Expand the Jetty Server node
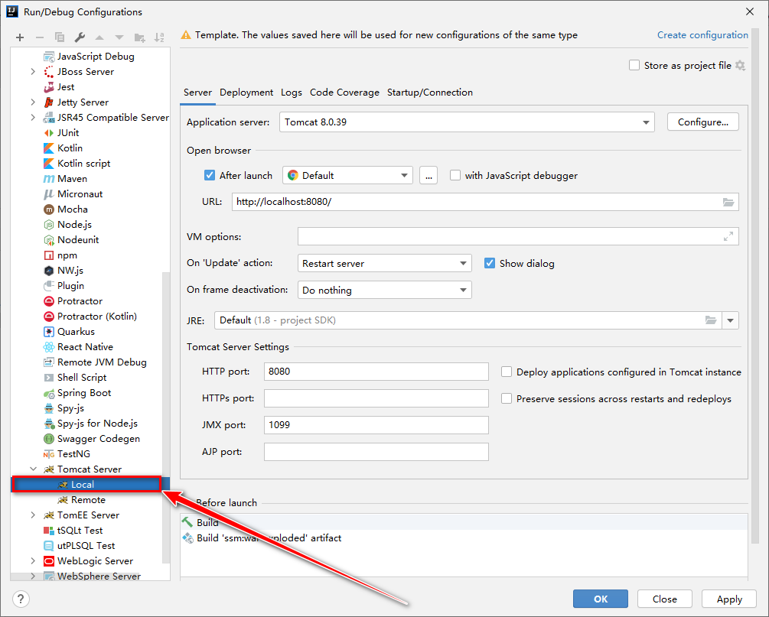The height and width of the screenshot is (617, 769). coord(33,102)
